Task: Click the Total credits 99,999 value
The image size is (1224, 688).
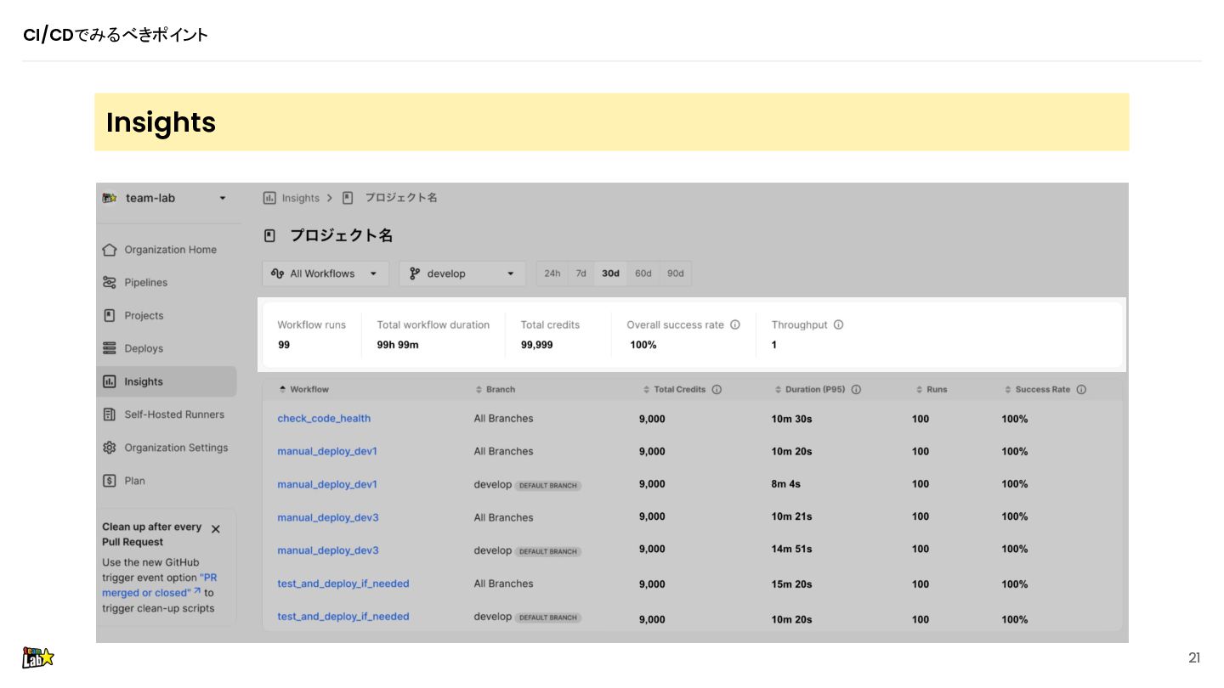Action: click(537, 345)
